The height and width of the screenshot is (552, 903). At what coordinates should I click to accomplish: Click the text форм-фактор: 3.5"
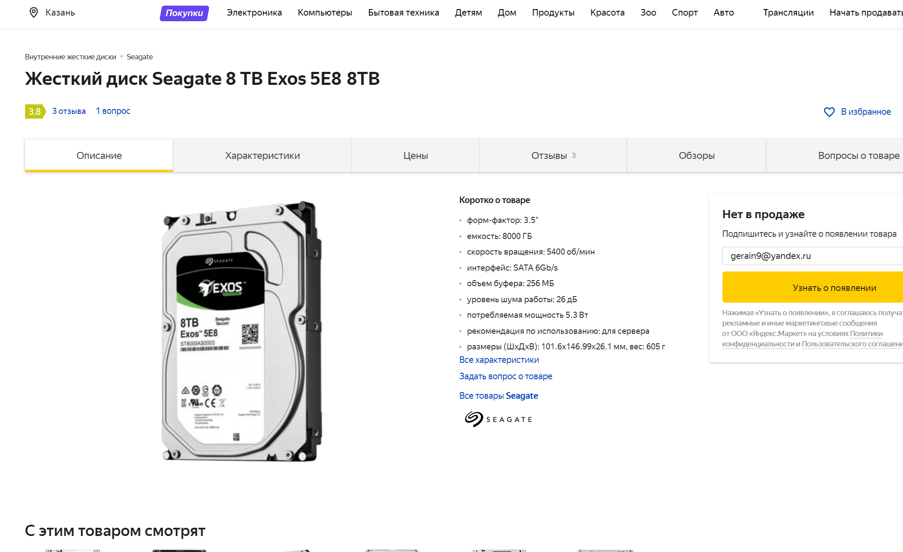[502, 220]
